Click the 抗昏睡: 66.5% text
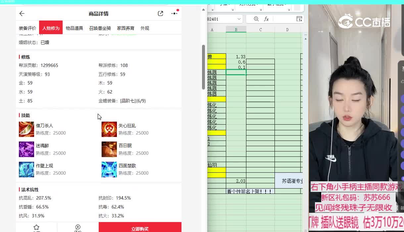The width and height of the screenshot is (404, 232). tap(34, 207)
